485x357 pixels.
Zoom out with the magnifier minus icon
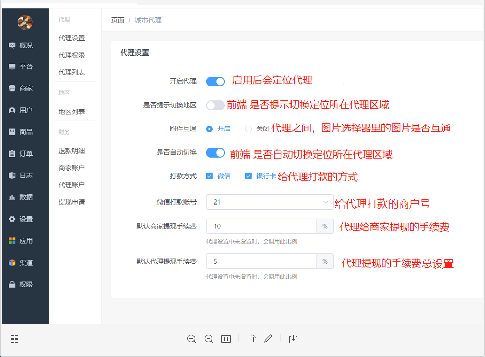pyautogui.click(x=209, y=339)
